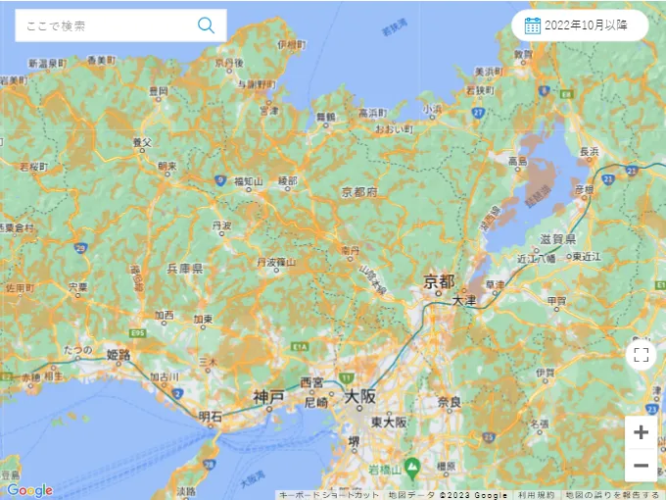
Task: Click route 2 shield near 加古川
Action: coord(178,394)
